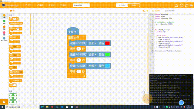Select the blue ESP32 category circle
194x109 pixels.
[x=4, y=38]
